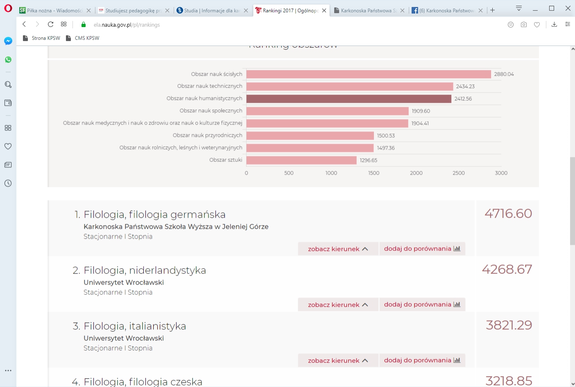Expand zobacz kierunek for niderlandystyka
The width and height of the screenshot is (575, 387).
(x=338, y=305)
